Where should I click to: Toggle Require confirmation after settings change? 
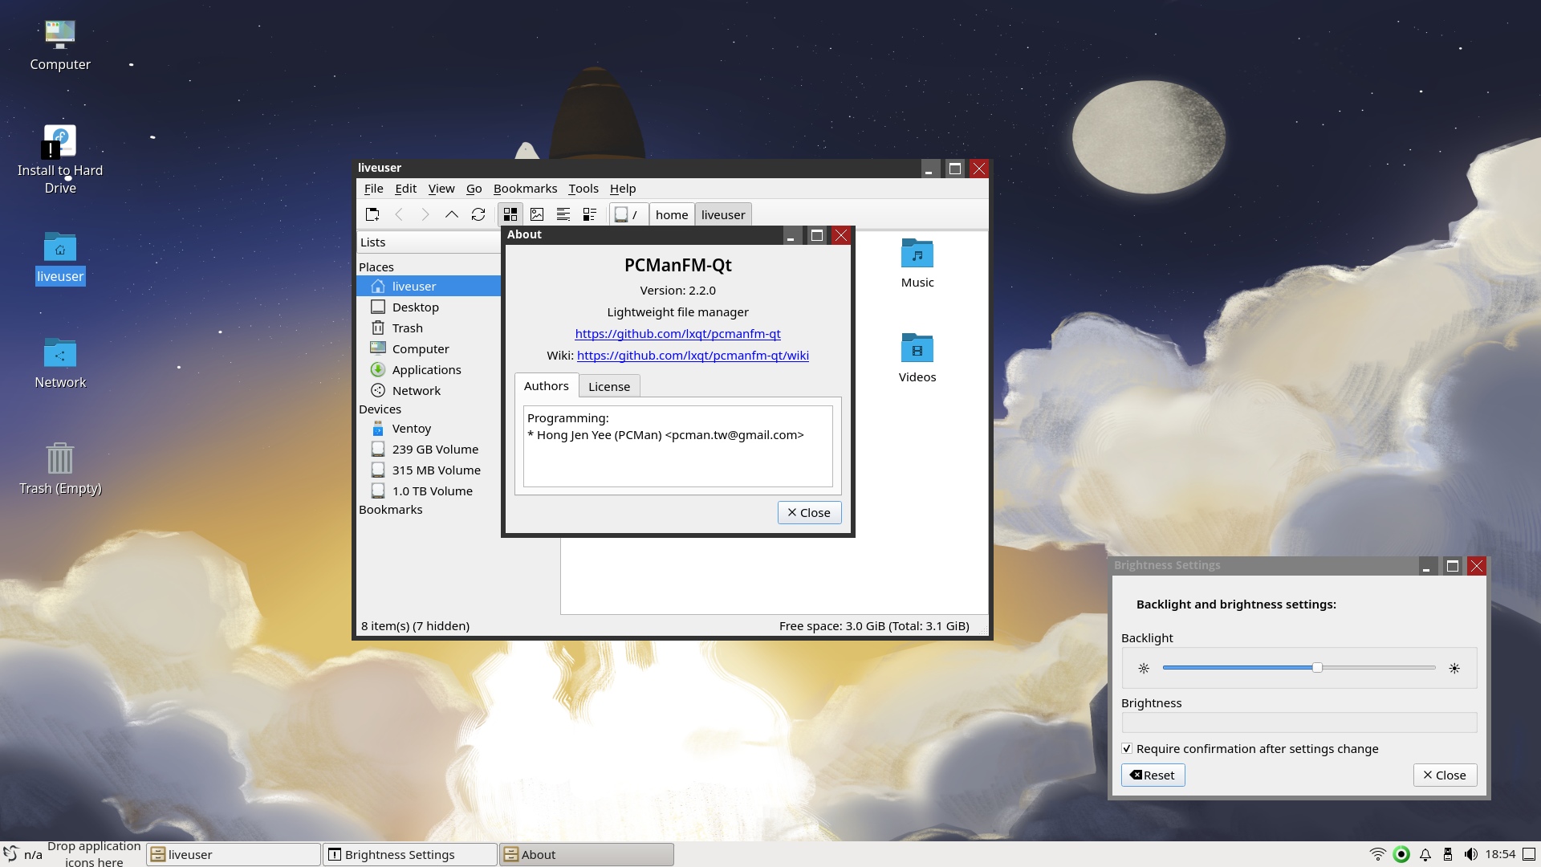coord(1128,748)
